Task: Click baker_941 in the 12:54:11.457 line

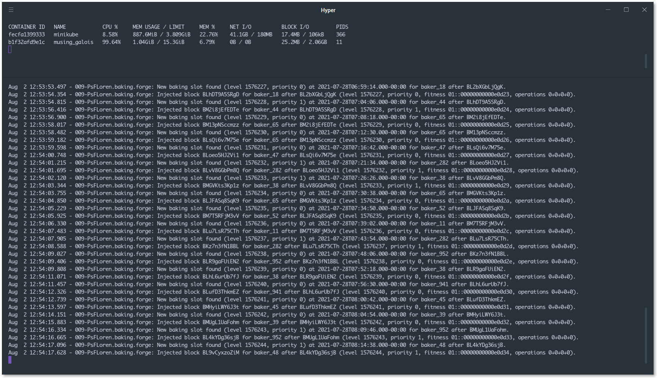Action: click(435, 284)
